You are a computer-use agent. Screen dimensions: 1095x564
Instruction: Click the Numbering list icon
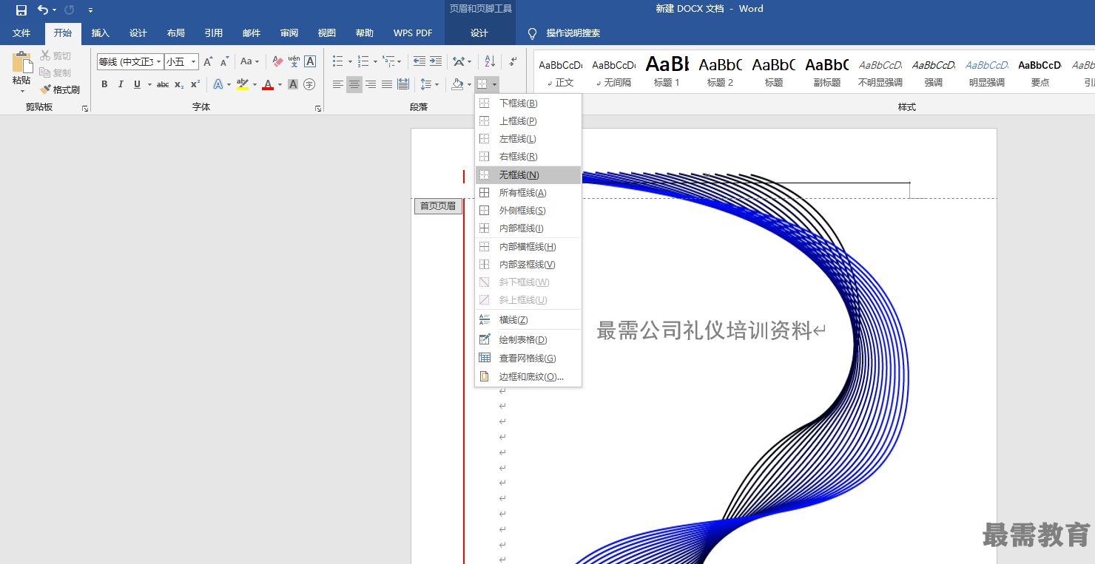pos(363,61)
